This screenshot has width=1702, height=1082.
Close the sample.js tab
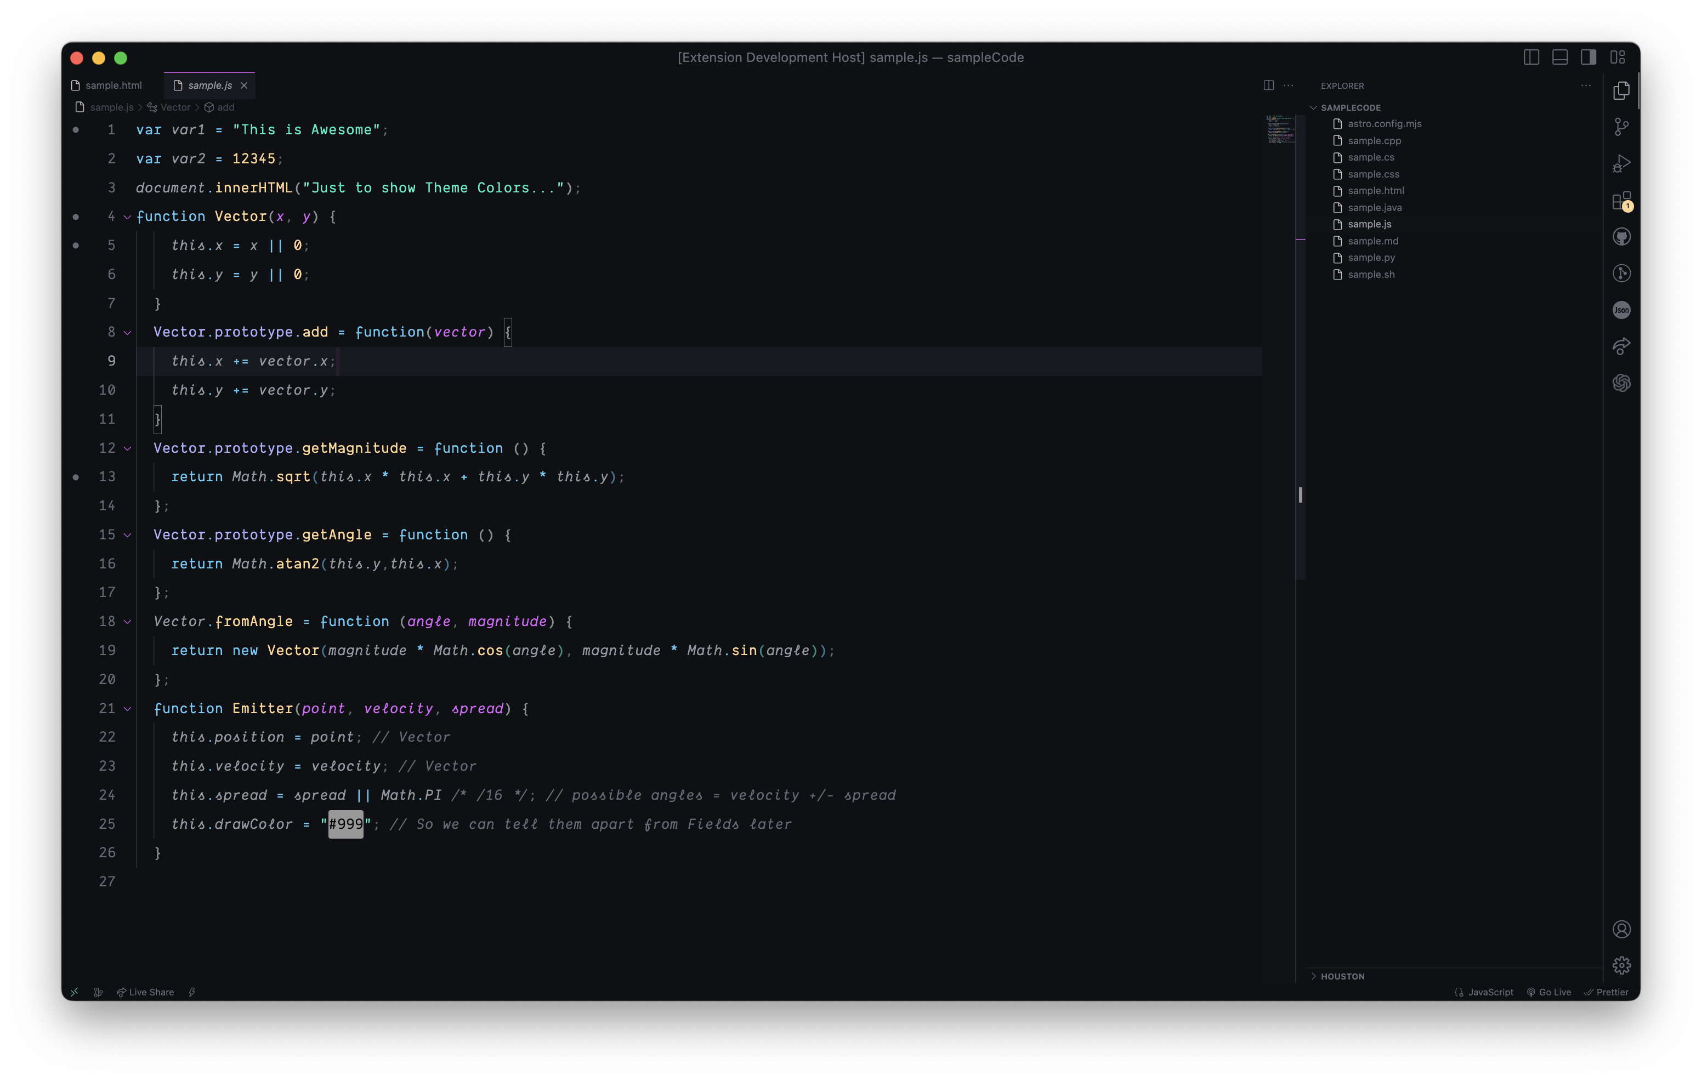click(x=244, y=86)
